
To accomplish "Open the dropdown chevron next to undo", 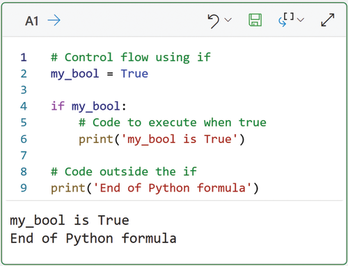I will pos(228,20).
